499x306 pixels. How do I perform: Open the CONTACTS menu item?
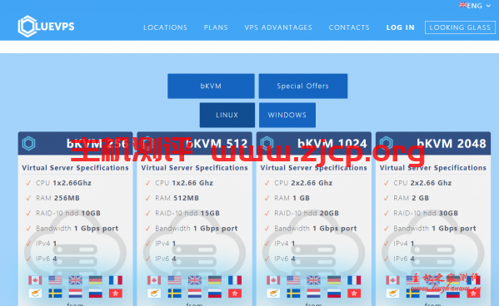pyautogui.click(x=349, y=27)
